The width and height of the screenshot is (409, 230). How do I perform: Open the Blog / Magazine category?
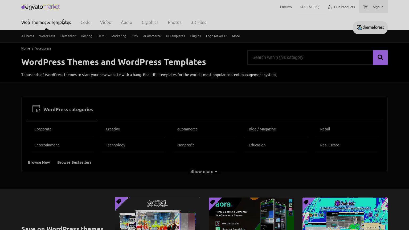[262, 129]
